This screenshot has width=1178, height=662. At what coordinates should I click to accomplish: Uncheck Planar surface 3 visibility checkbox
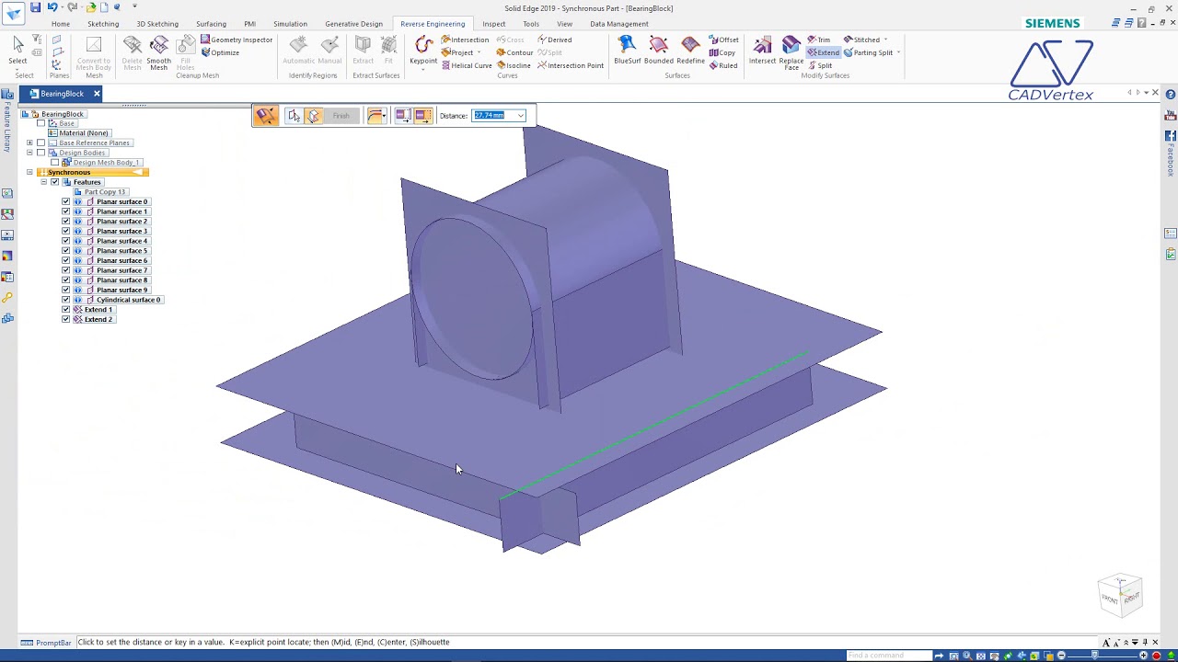65,231
